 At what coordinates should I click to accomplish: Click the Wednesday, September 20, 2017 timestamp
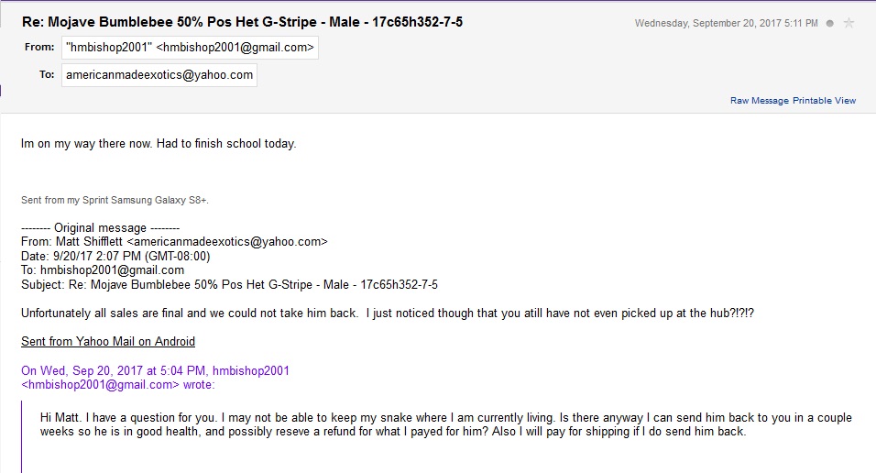(727, 24)
